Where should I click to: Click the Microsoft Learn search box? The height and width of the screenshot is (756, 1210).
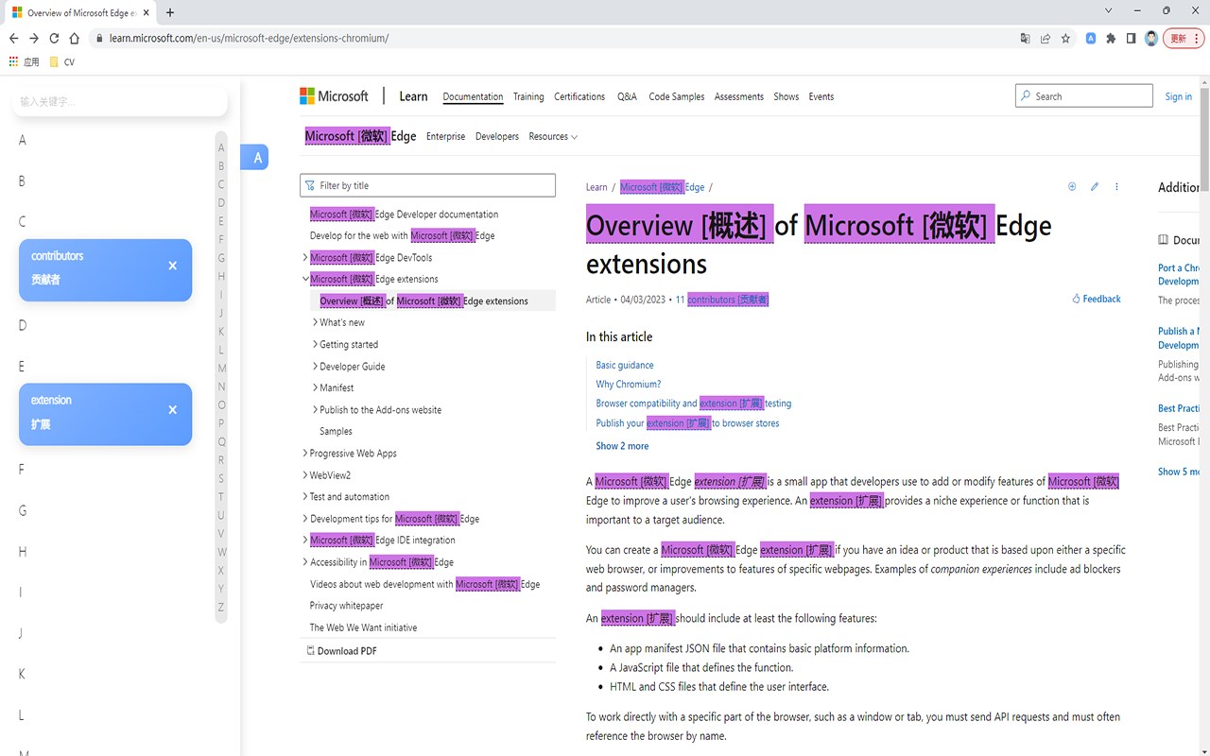pos(1084,95)
